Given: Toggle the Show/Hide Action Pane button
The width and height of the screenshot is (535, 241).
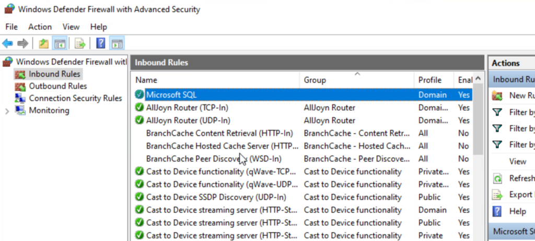Looking at the screenshot, I should pos(117,43).
